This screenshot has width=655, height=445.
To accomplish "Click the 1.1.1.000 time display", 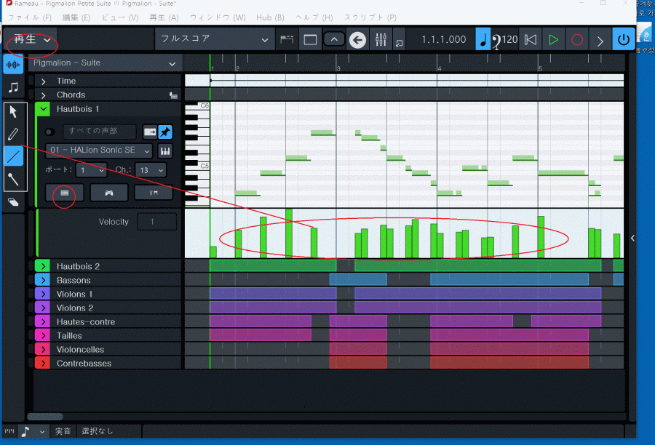I will (444, 40).
